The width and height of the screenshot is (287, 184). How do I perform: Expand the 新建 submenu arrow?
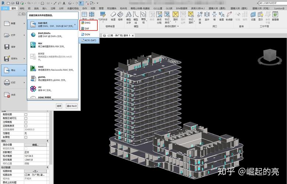pos(24,23)
